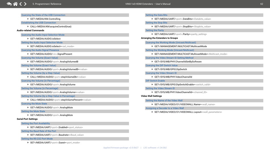Image resolution: width=270 pixels, height=151 pixels.
Task: Open 'Setting the Name of the Video Wall'
Action: coord(164,101)
